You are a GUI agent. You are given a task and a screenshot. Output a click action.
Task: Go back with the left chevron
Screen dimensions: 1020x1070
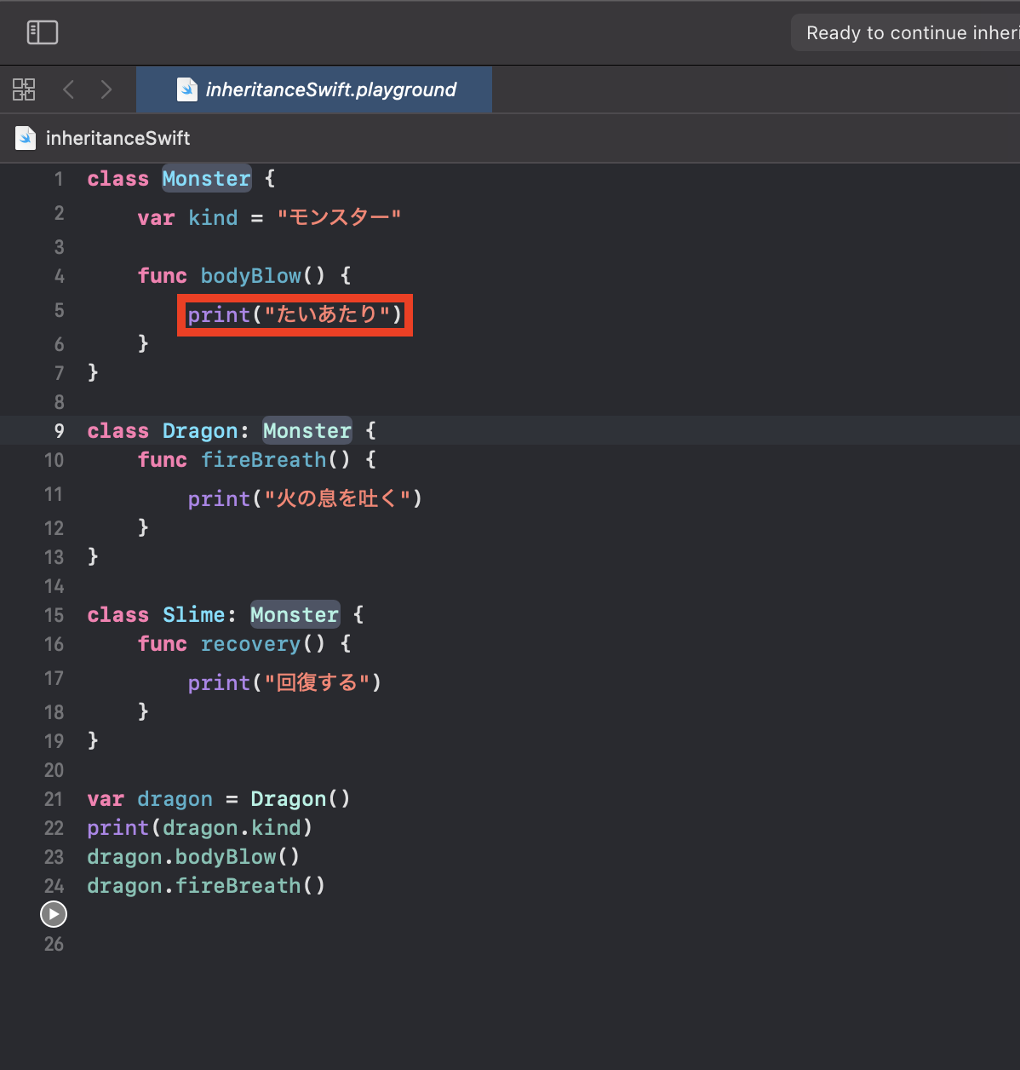(x=69, y=89)
